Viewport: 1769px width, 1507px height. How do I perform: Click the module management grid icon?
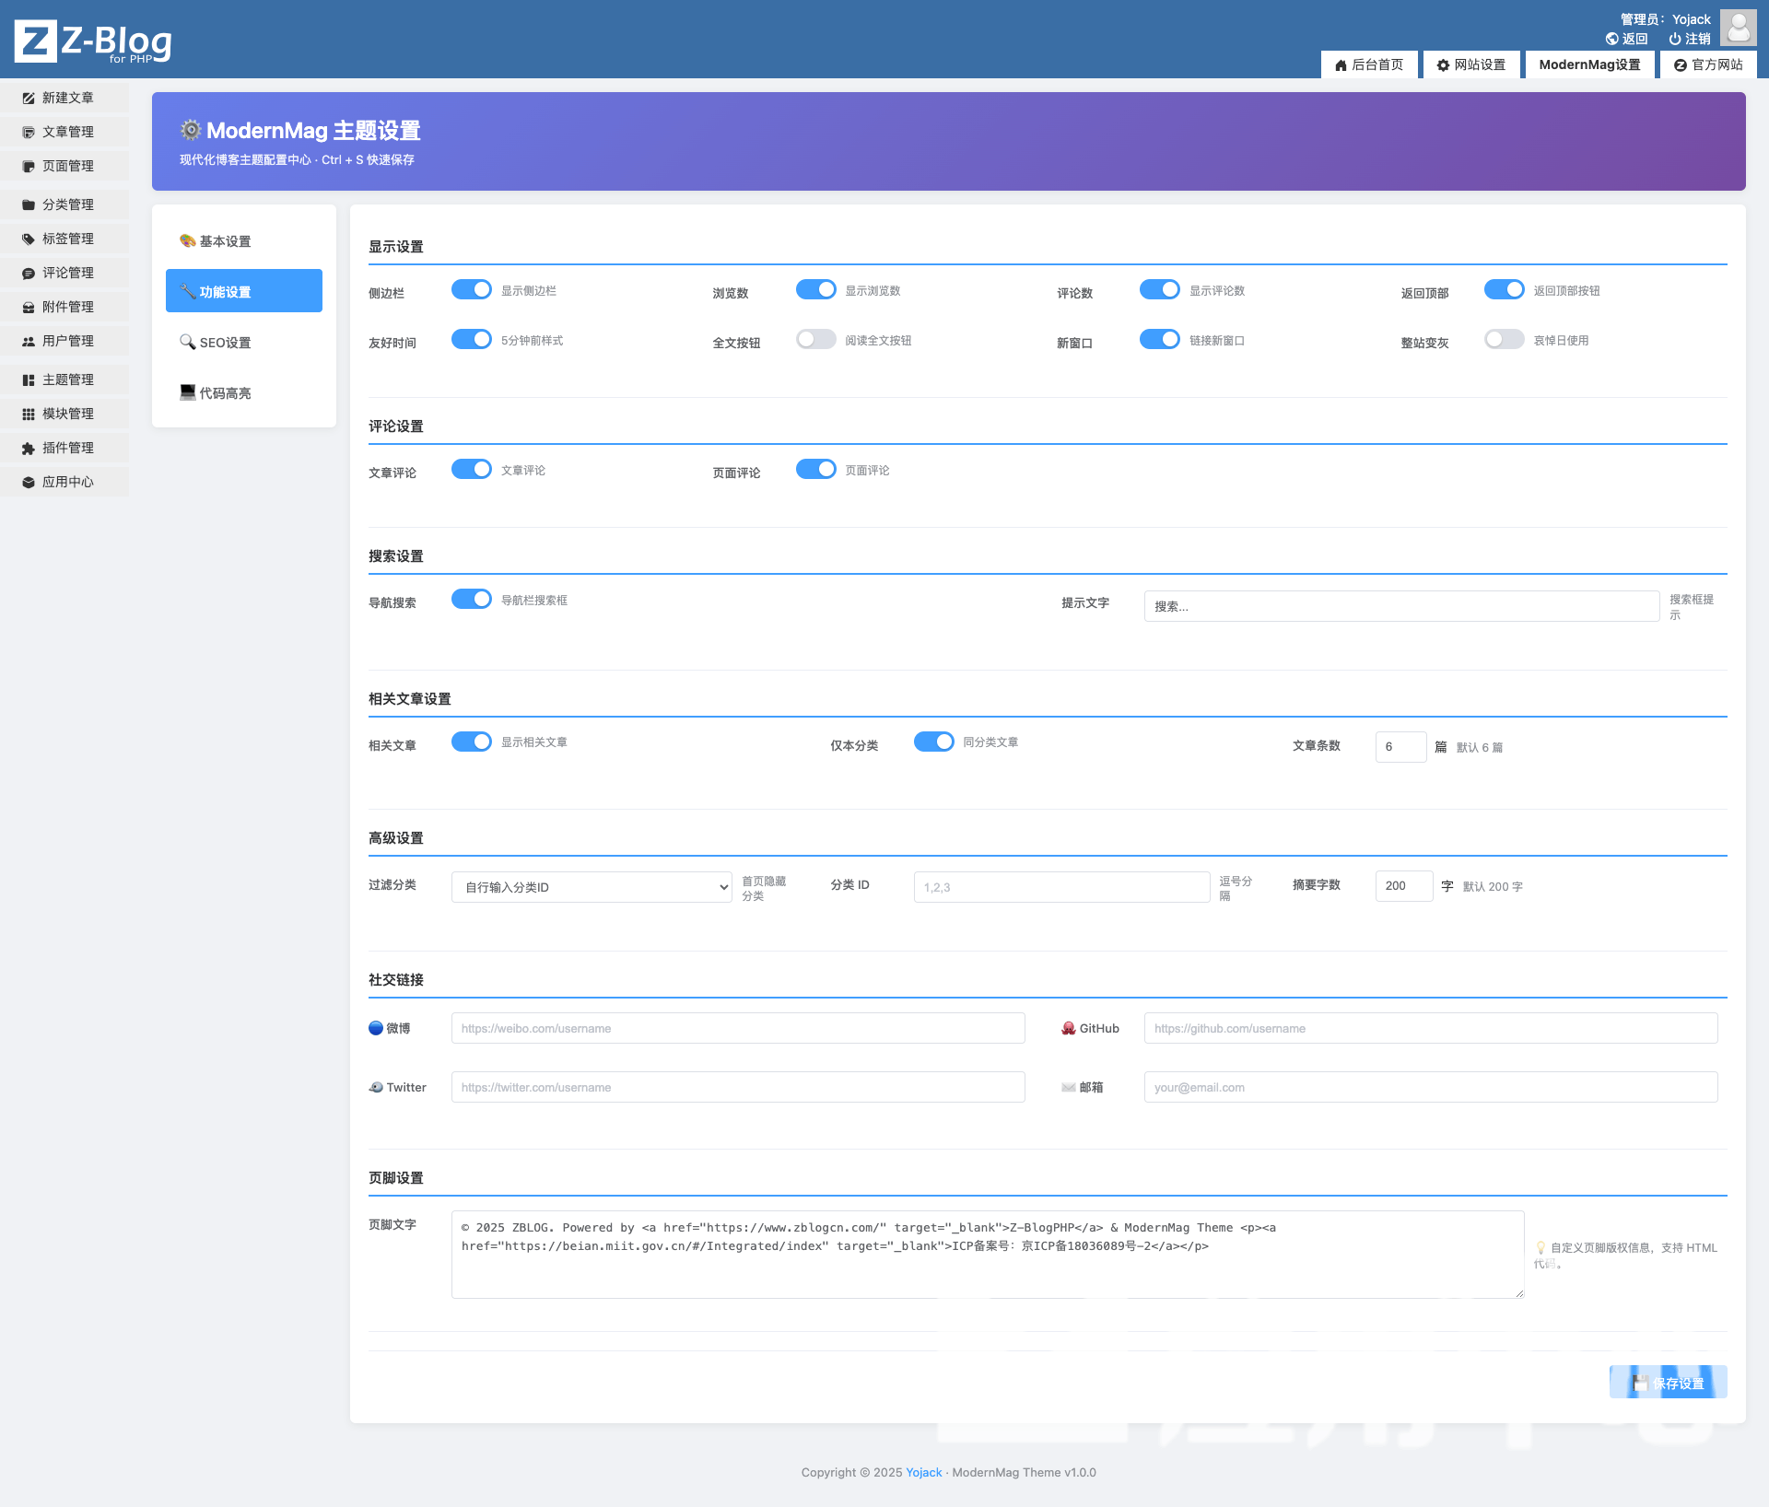click(x=29, y=414)
